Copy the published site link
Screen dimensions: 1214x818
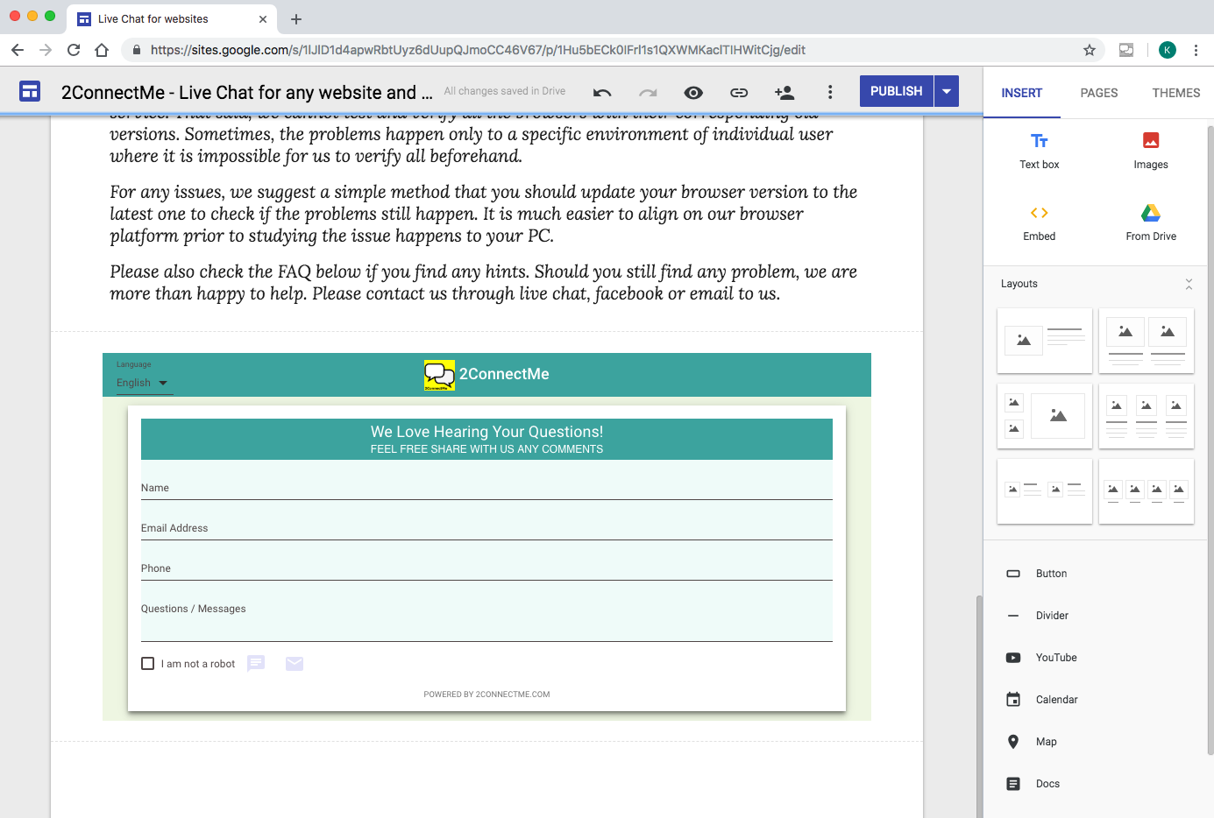739,92
